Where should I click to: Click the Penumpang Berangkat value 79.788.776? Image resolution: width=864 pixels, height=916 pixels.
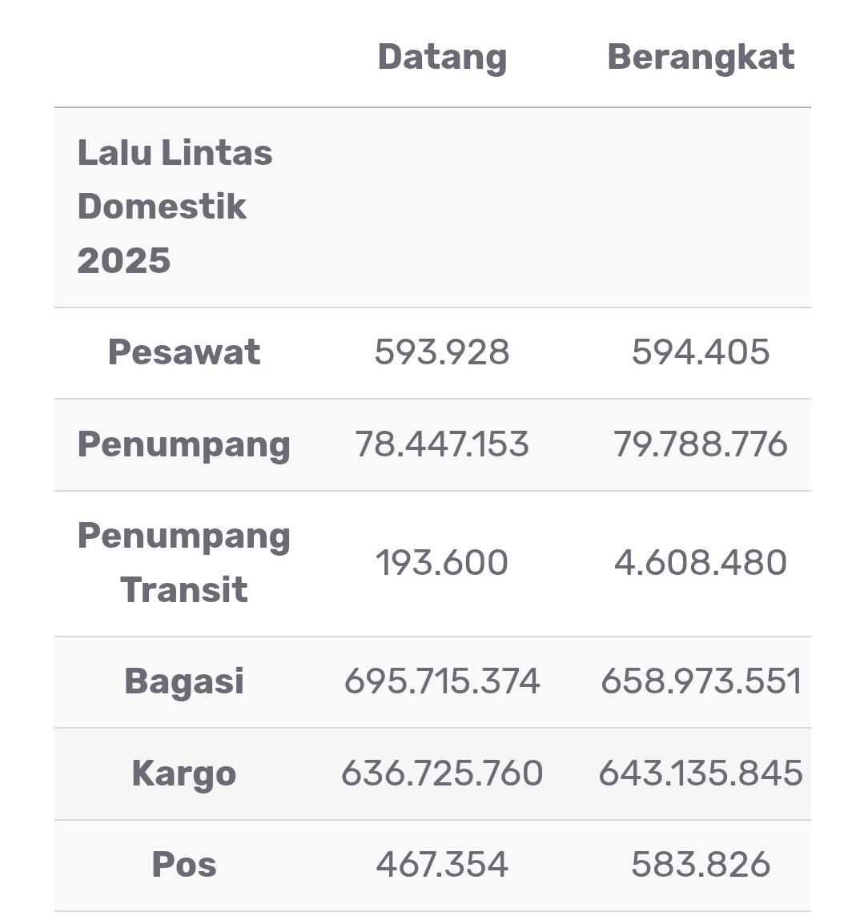[x=701, y=444]
